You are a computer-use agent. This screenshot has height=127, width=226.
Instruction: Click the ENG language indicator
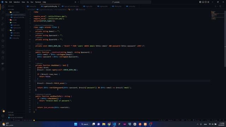(x=206, y=124)
